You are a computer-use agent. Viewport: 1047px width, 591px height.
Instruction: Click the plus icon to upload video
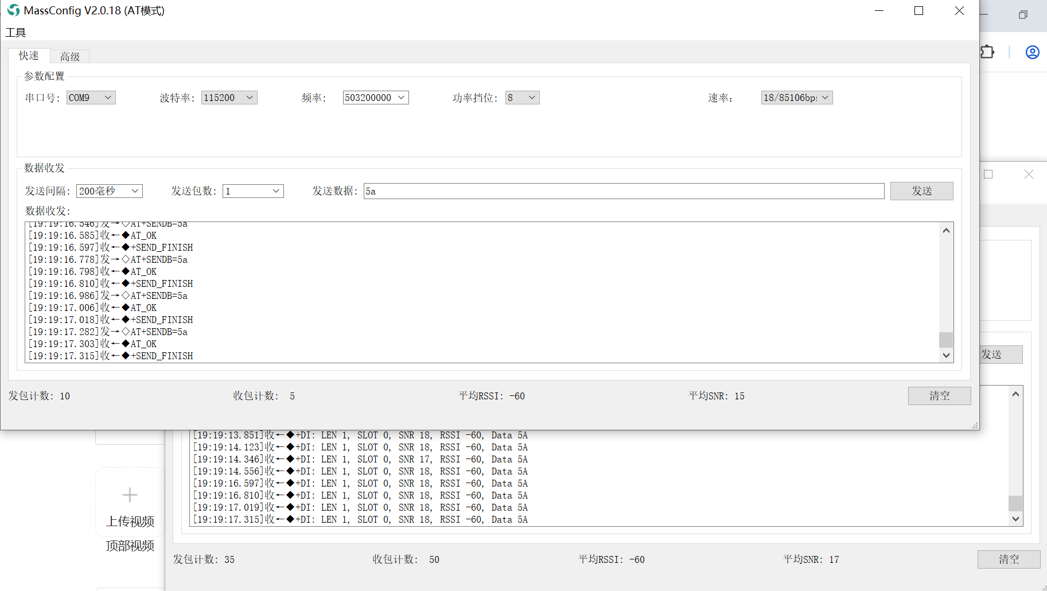point(130,495)
